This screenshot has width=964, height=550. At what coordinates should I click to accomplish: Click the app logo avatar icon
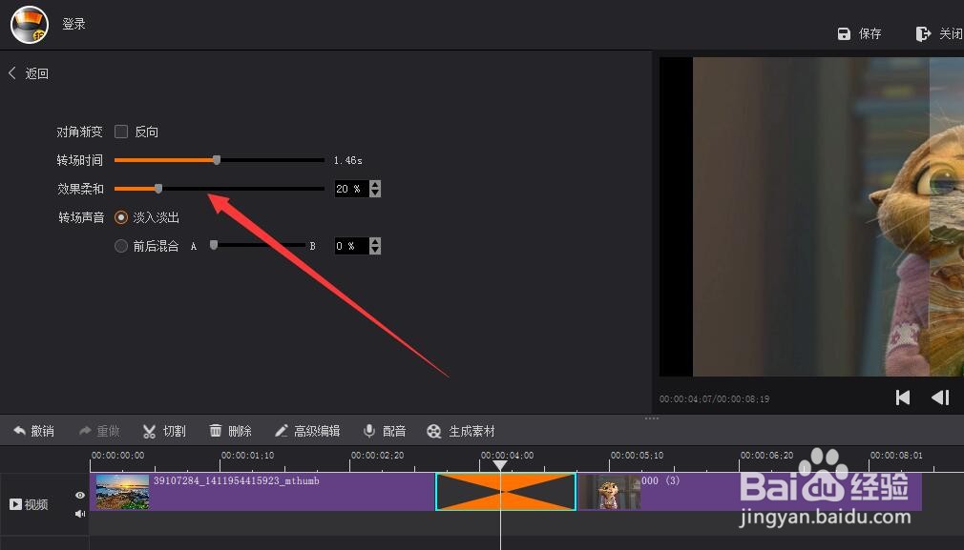[29, 25]
